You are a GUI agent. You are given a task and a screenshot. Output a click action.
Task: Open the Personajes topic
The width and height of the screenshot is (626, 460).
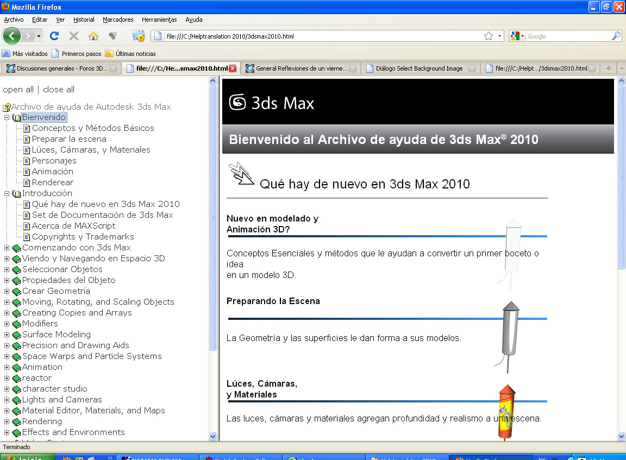(54, 160)
